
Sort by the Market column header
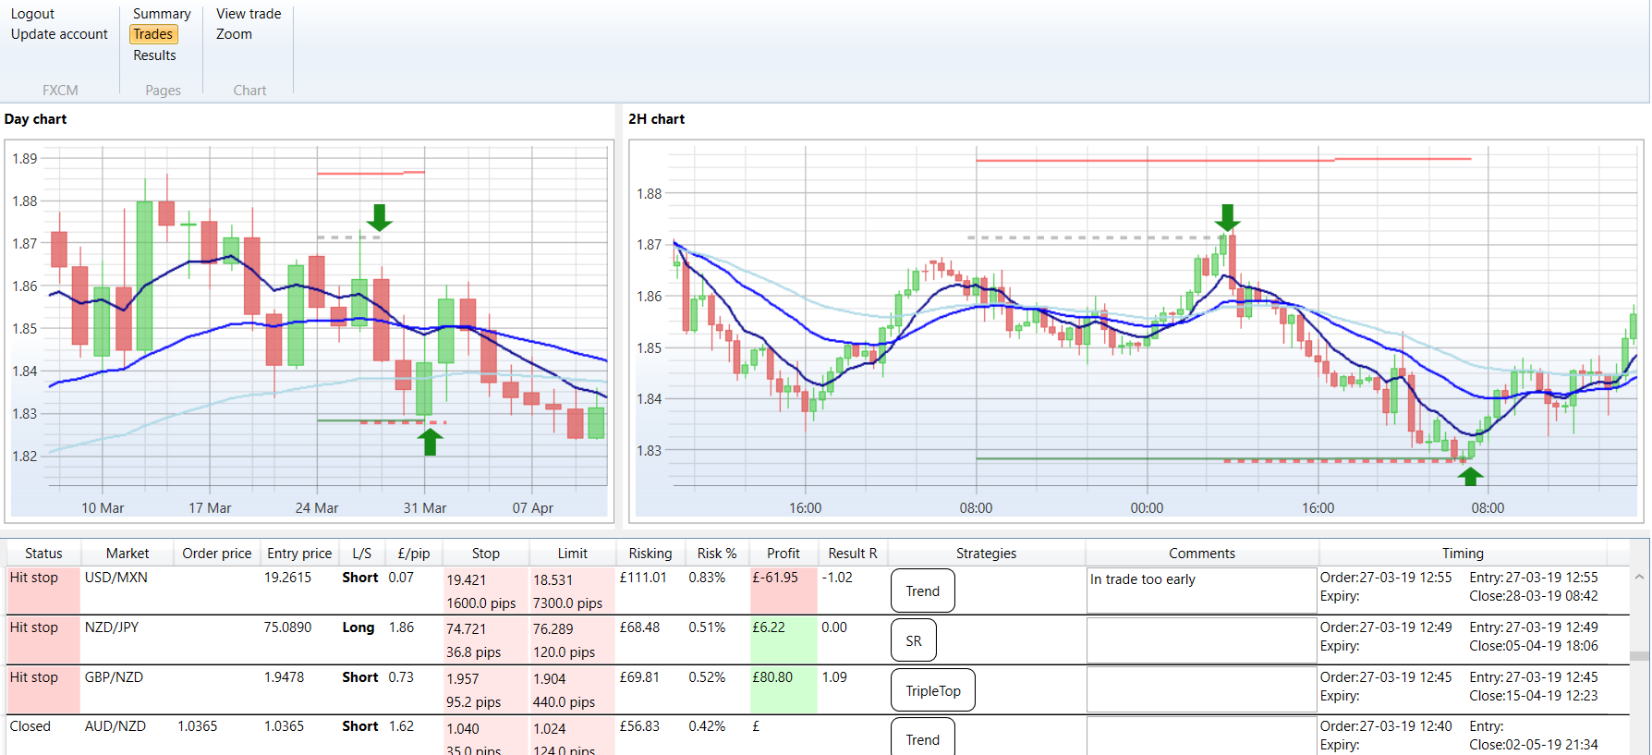tap(128, 554)
